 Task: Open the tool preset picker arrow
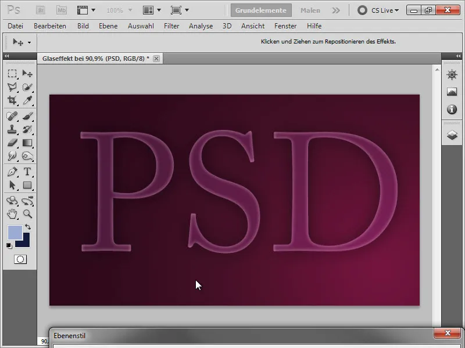(x=29, y=42)
